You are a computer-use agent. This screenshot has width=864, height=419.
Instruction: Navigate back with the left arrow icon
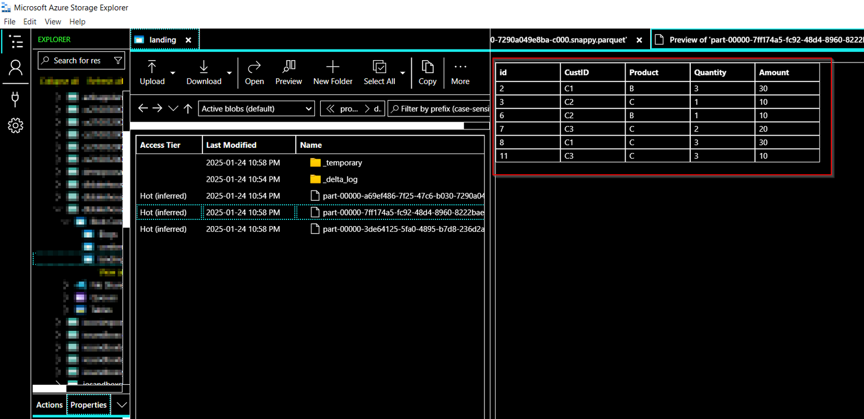pos(143,107)
